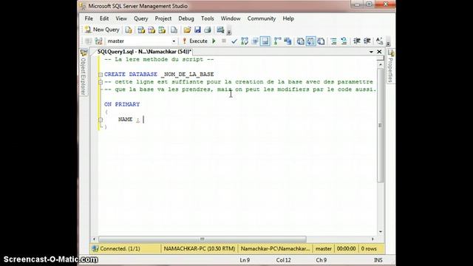Open the View menu
Screen dimensions: 473x266
pos(121,18)
